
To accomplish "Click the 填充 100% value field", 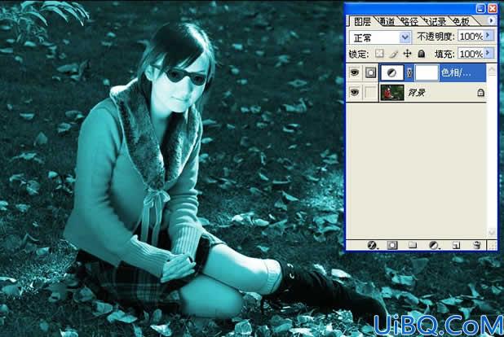I will [x=471, y=53].
